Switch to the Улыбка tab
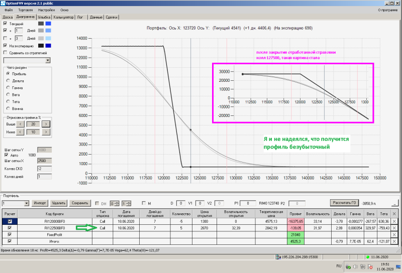402x273 pixels. (x=44, y=17)
